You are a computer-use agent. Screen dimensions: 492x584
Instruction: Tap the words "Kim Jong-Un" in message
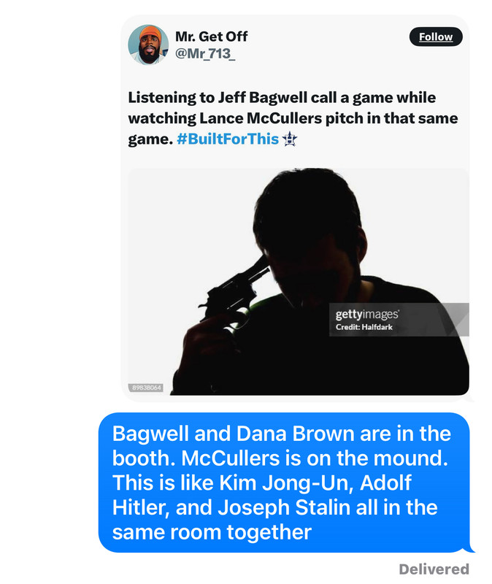[x=285, y=483]
